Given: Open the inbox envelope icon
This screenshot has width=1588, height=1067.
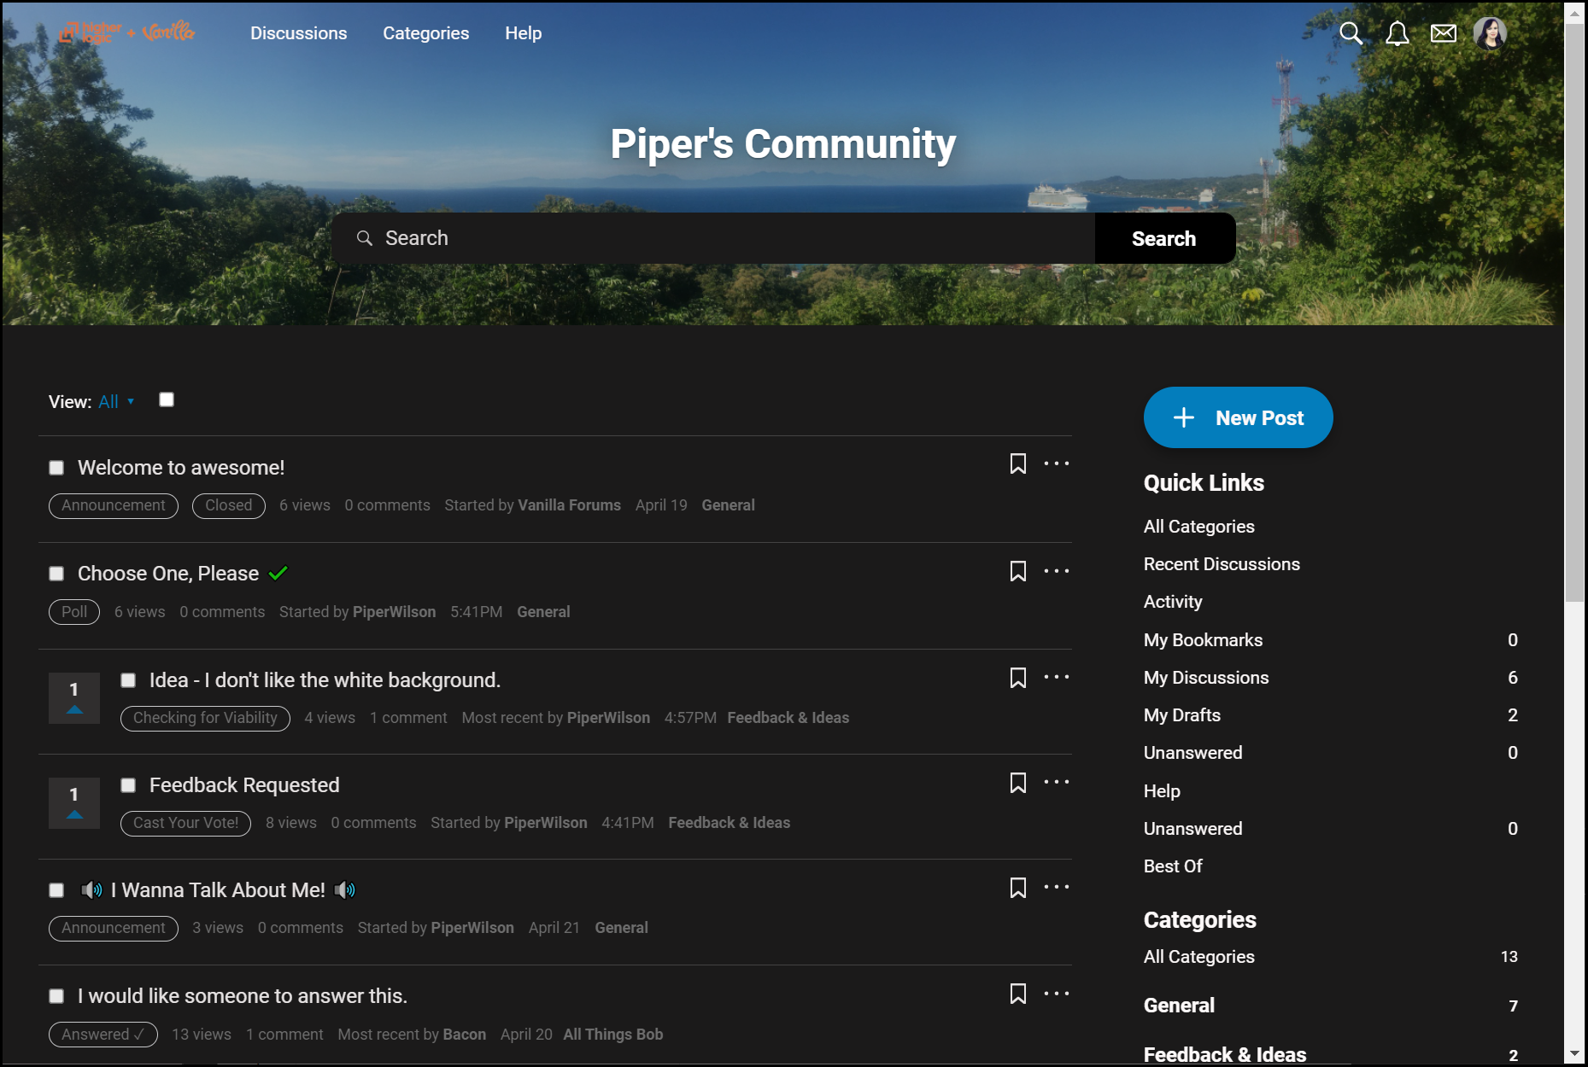Looking at the screenshot, I should 1444,33.
